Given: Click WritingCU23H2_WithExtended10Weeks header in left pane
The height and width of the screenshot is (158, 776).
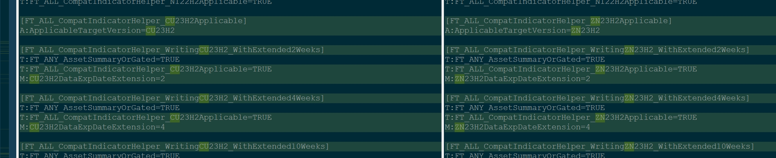Looking at the screenshot, I should point(175,147).
